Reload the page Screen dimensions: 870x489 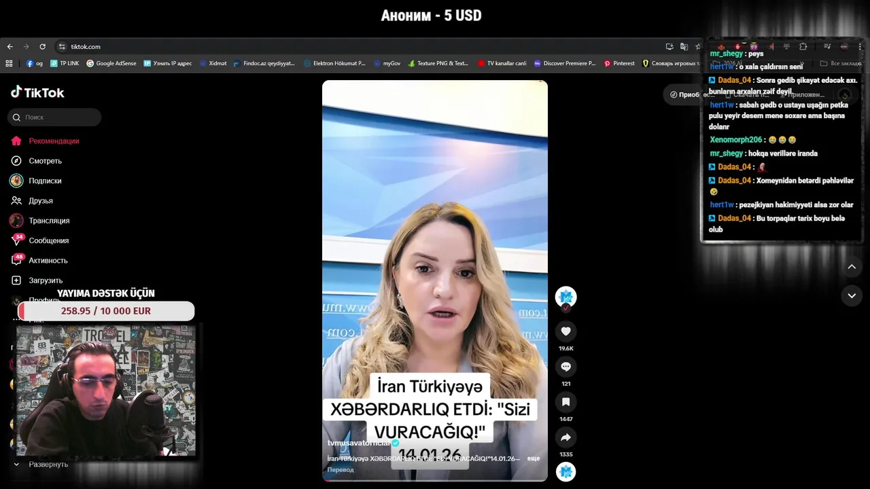point(42,47)
